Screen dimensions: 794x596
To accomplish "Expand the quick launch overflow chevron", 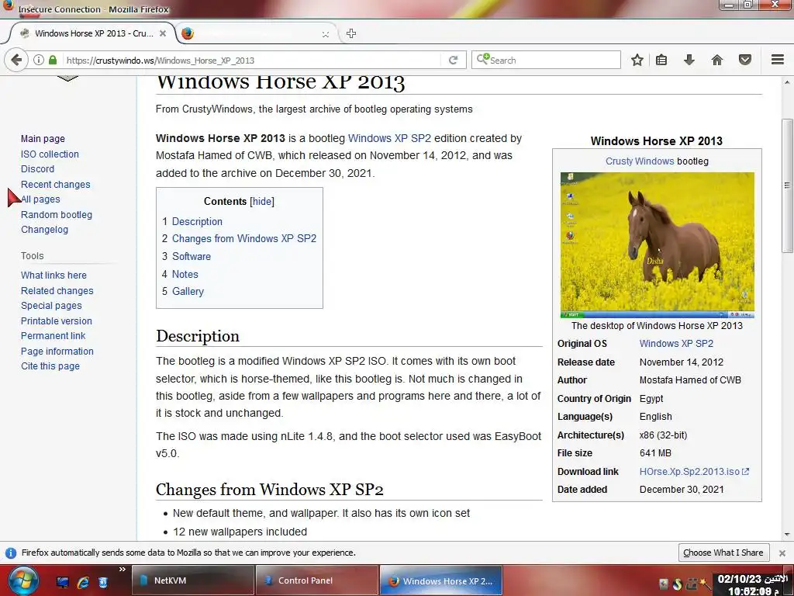I will 122,570.
